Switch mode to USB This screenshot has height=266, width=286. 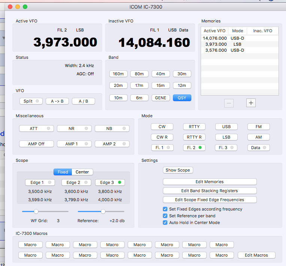coord(226,127)
